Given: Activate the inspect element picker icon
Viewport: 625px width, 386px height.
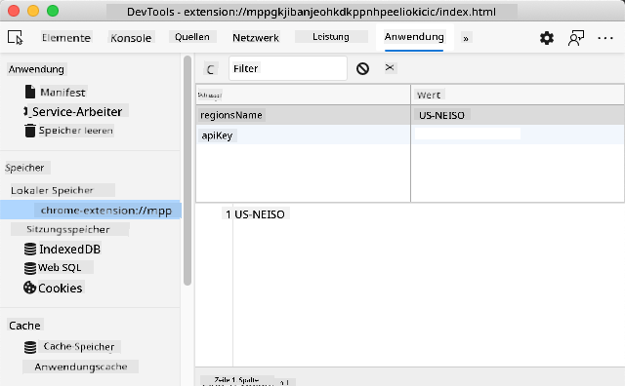Looking at the screenshot, I should click(16, 37).
